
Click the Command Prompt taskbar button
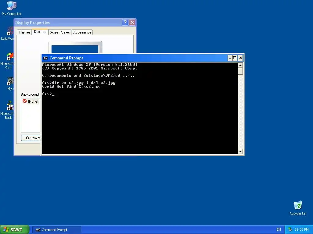[x=57, y=230]
